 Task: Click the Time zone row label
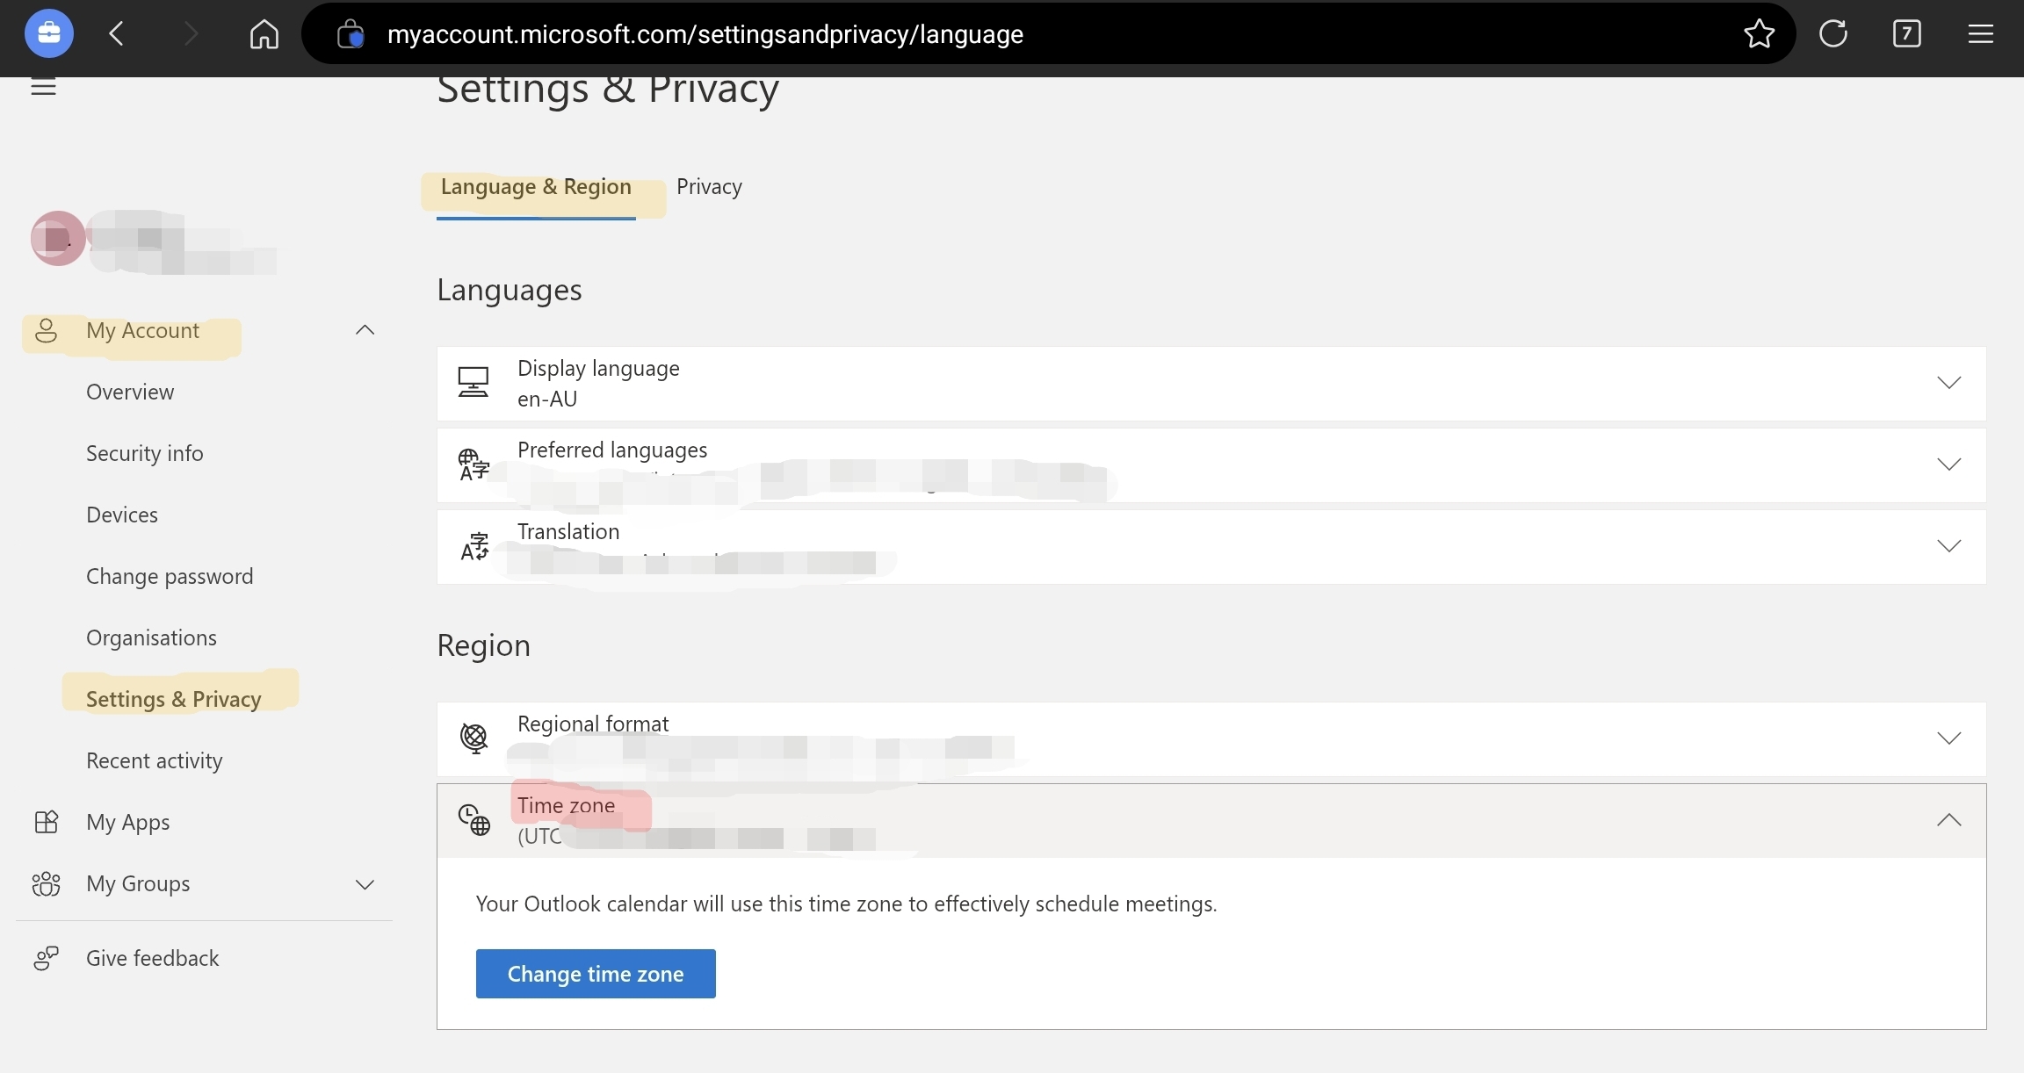(x=567, y=805)
